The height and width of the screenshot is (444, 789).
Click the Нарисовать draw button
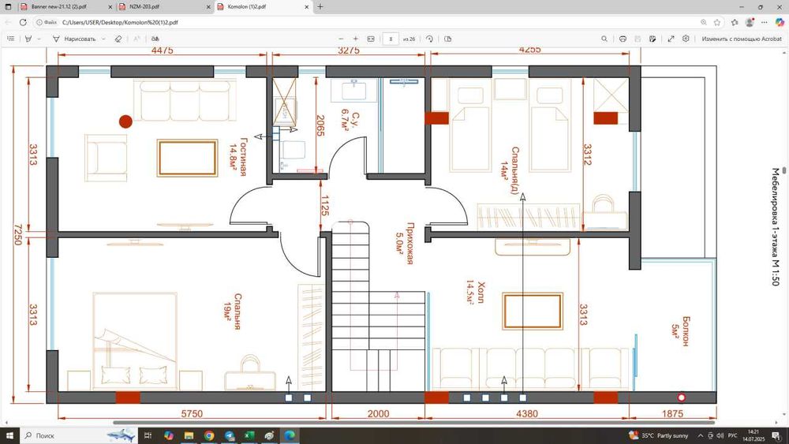tap(75, 38)
